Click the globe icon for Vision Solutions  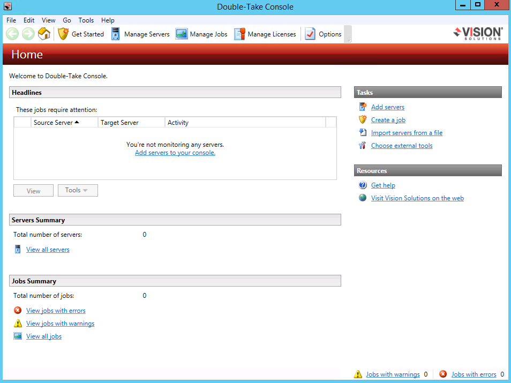coord(363,198)
